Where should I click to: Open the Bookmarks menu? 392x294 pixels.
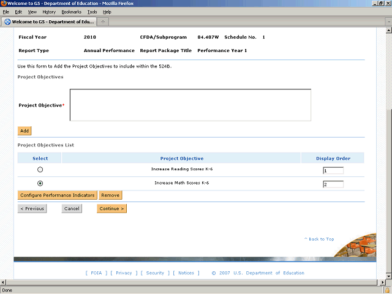point(72,12)
